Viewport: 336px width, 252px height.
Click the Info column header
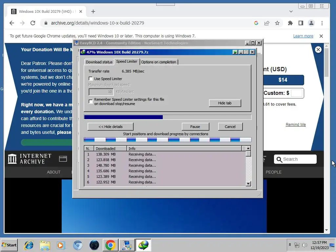184,149
